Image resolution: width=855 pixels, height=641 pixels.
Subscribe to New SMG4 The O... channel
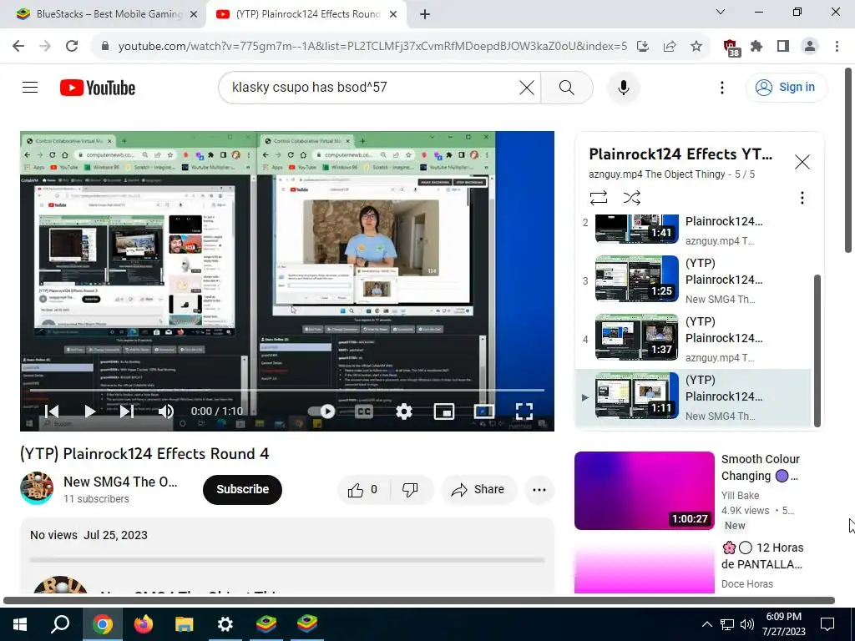(x=243, y=489)
